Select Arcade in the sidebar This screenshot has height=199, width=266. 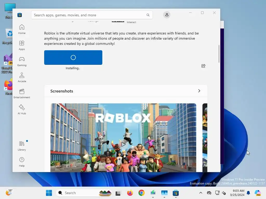click(22, 77)
